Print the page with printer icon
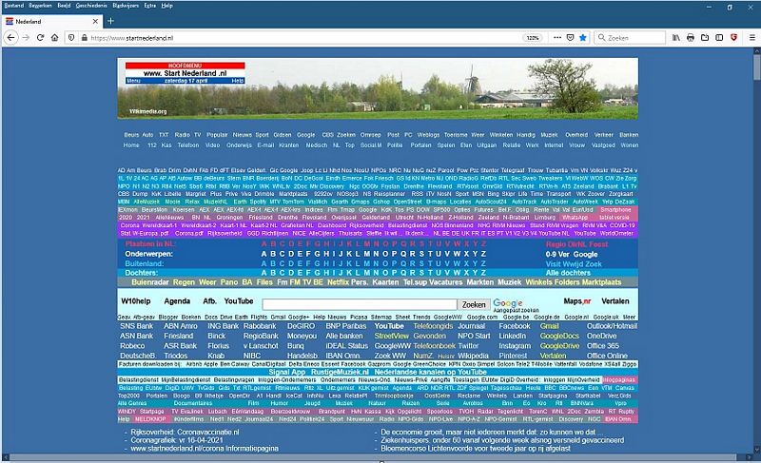 click(691, 37)
